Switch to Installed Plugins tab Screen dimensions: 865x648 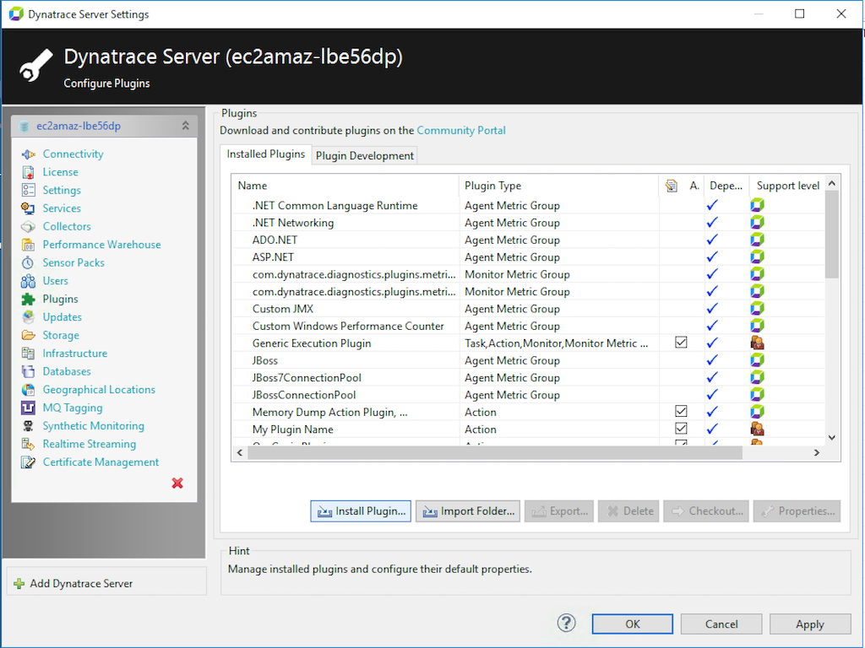[266, 154]
